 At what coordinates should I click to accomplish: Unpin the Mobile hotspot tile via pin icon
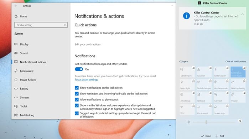[211, 81]
